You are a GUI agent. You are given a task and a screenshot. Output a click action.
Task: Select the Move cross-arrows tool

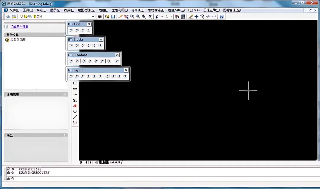(196, 17)
